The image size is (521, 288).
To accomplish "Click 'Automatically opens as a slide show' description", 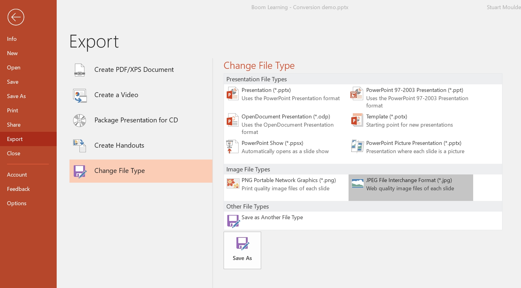I will pos(285,151).
